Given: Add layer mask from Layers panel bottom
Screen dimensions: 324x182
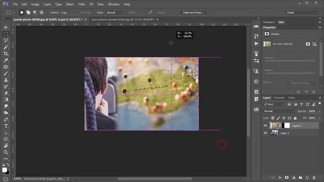Looking at the screenshot, I should [x=287, y=177].
